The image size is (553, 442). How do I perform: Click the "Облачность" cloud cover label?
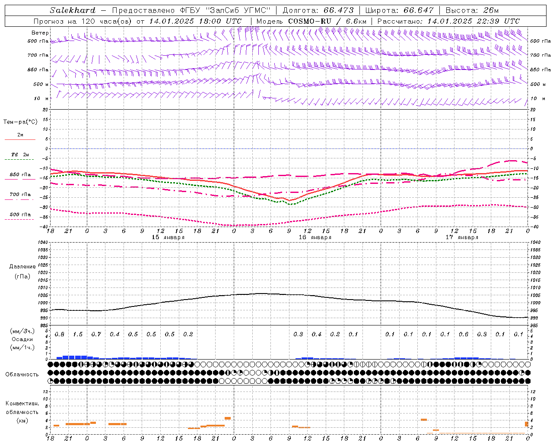(x=22, y=375)
